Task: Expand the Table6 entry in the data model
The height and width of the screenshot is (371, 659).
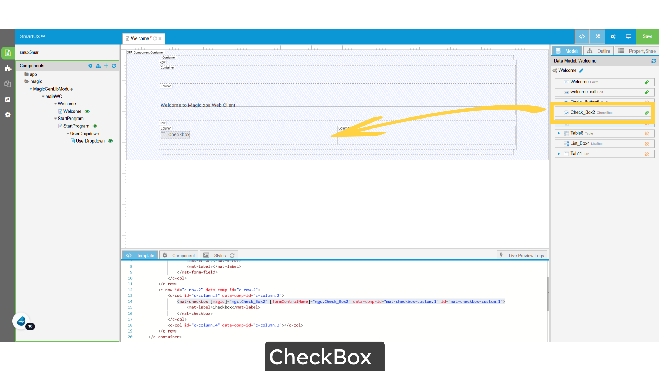Action: pos(559,133)
